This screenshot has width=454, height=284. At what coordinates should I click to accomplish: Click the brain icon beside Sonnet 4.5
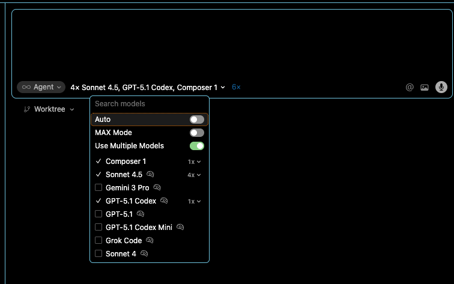[x=150, y=175]
